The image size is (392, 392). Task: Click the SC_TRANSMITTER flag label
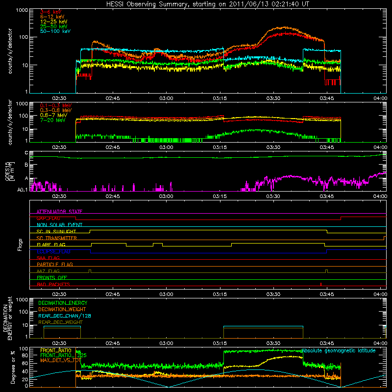[57, 238]
